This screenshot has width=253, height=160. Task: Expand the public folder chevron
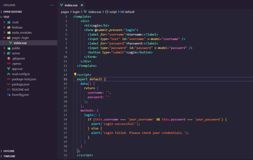pyautogui.click(x=4, y=48)
